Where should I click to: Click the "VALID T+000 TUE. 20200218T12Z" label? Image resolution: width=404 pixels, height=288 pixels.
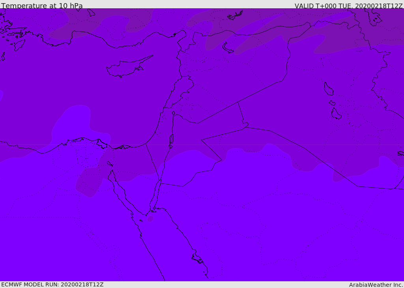pos(348,6)
